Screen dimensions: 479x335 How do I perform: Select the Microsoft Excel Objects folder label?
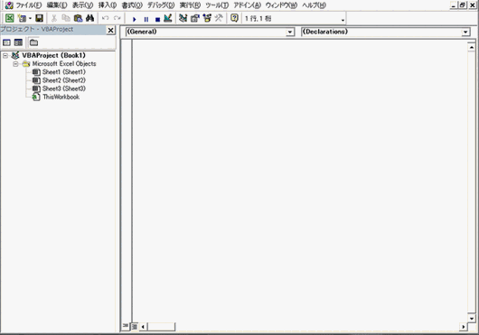tap(64, 64)
